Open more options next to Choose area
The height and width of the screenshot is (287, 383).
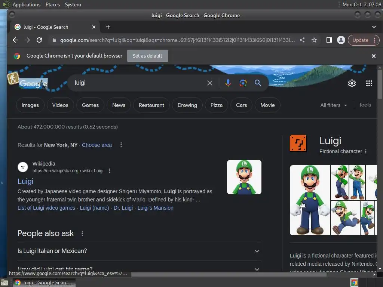pos(121,145)
